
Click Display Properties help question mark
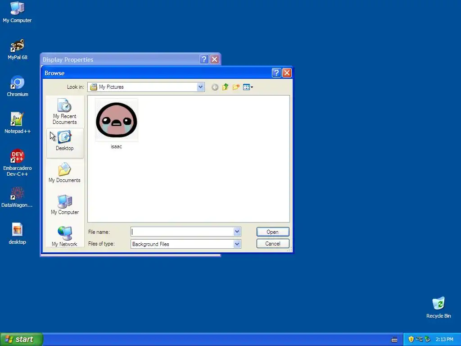(x=204, y=59)
